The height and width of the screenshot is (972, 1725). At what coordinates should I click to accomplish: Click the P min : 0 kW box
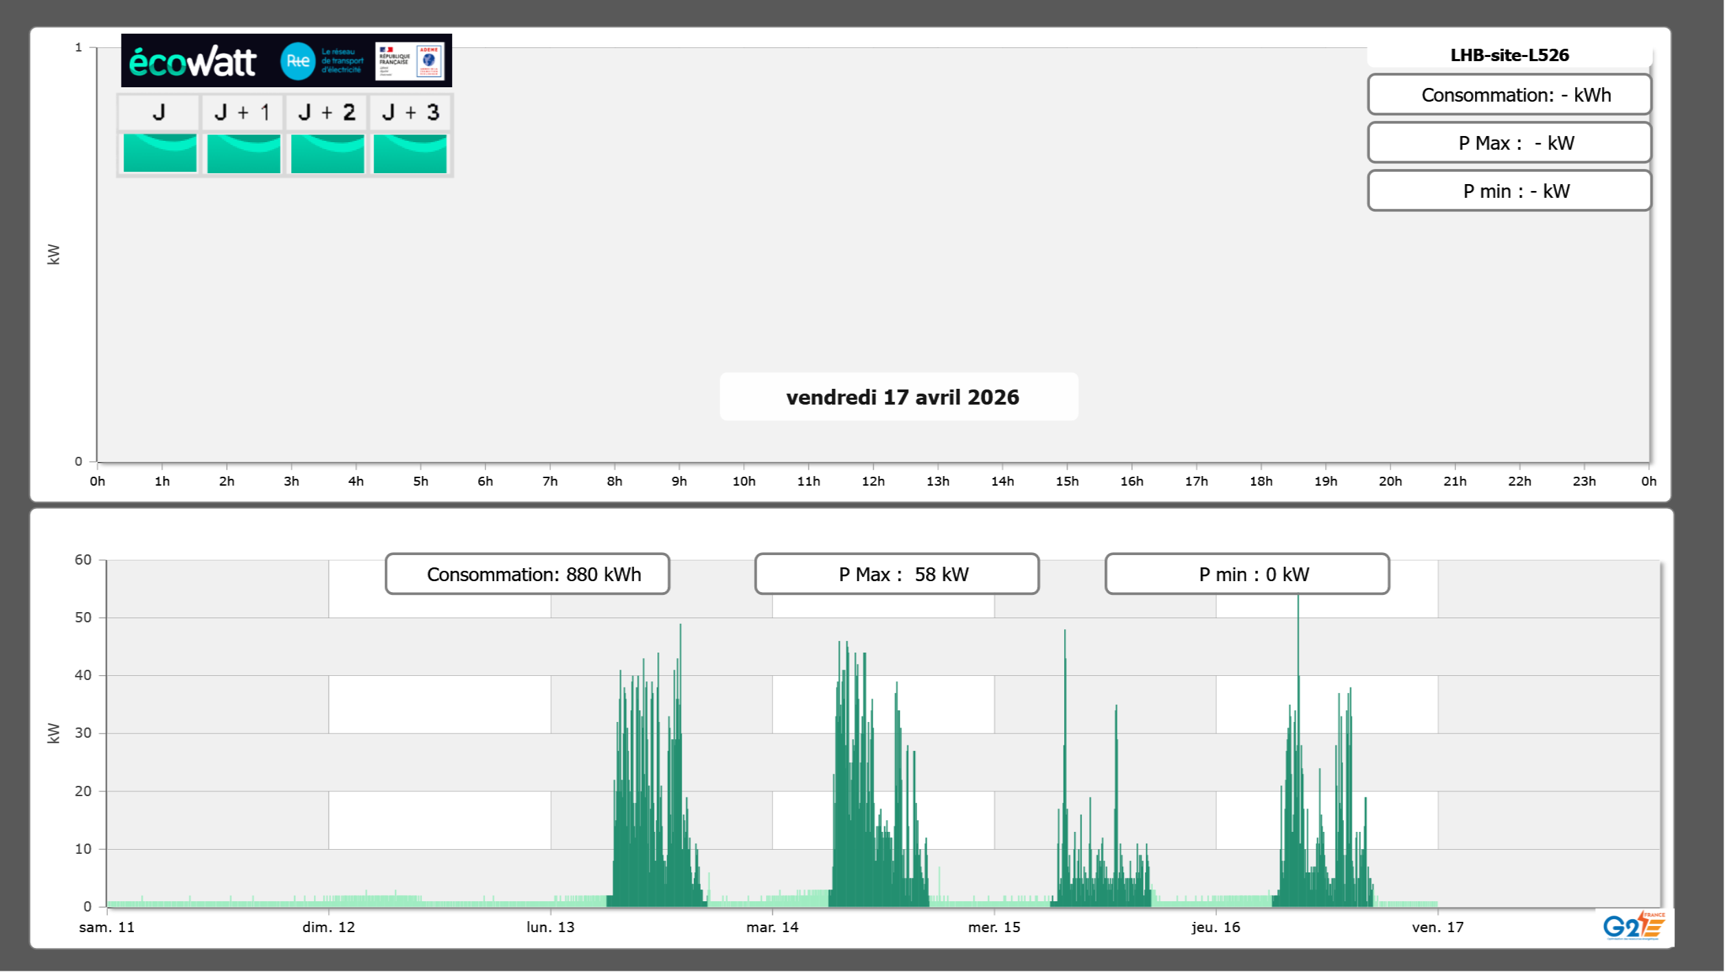pos(1247,574)
